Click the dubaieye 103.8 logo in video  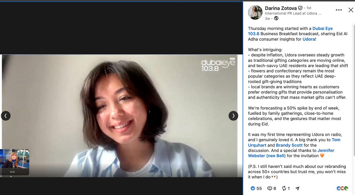pos(218,65)
